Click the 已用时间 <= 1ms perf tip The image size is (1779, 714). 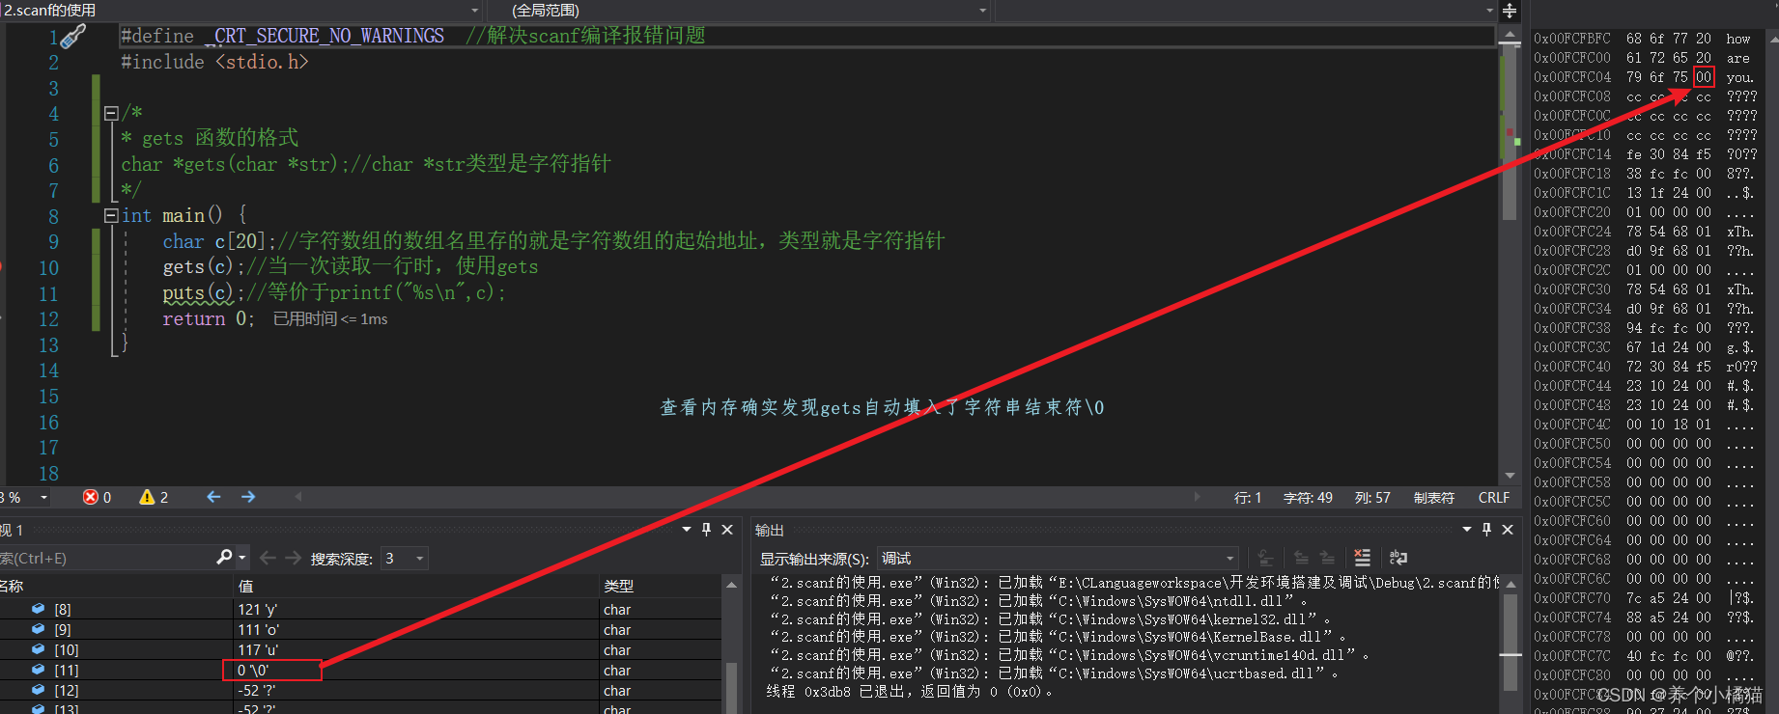point(330,319)
